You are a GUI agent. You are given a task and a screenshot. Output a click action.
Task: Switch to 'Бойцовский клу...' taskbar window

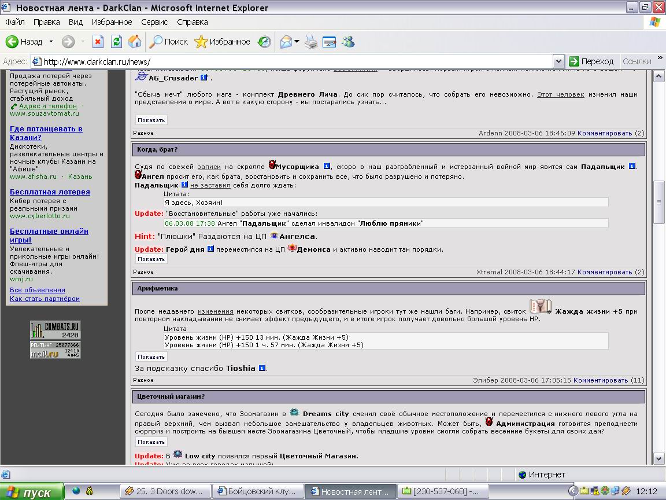258,491
